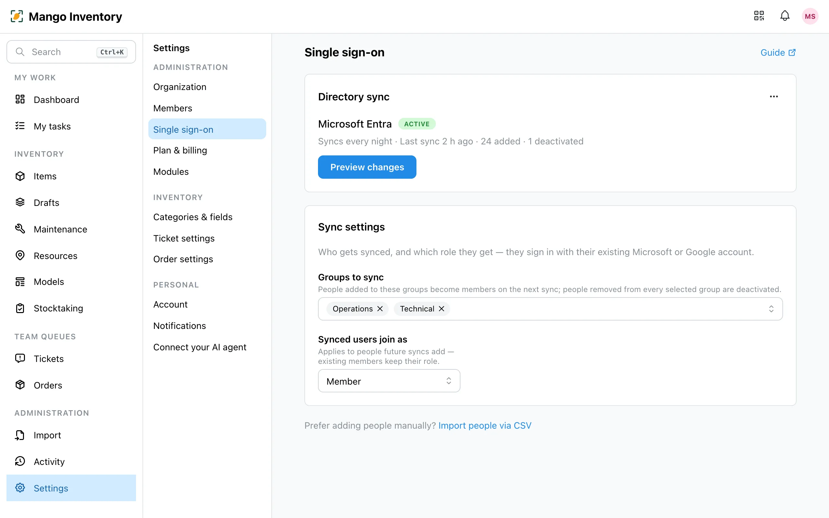Viewport: 829px width, 518px height.
Task: Go to My tasks in the sidebar
Action: point(71,126)
